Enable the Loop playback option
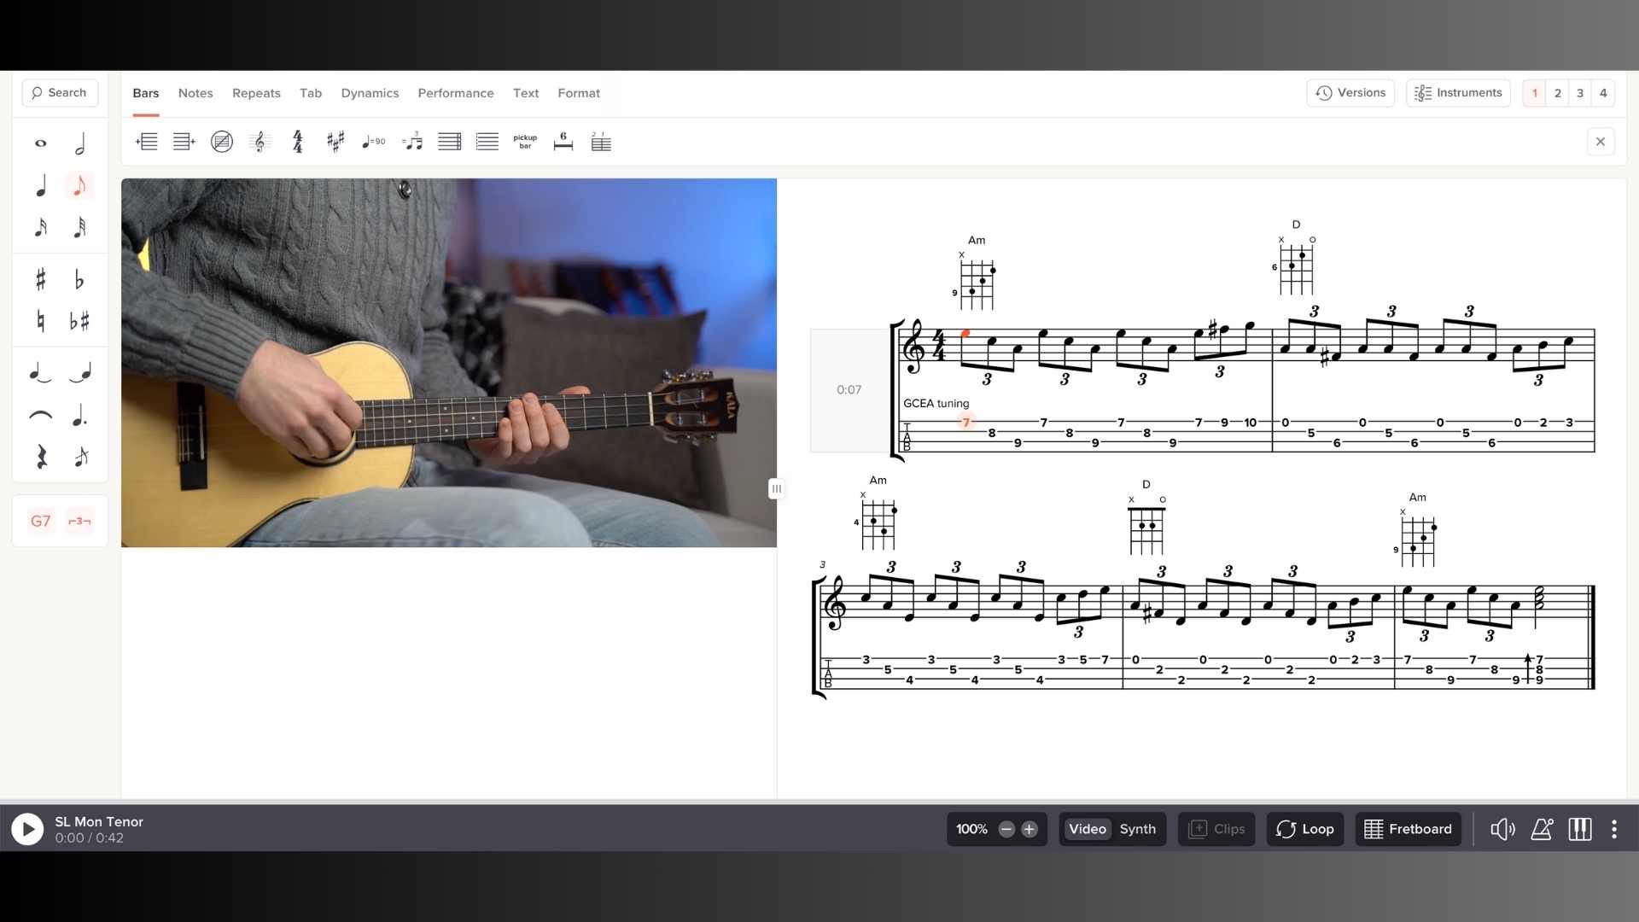The height and width of the screenshot is (922, 1639). (x=1304, y=829)
